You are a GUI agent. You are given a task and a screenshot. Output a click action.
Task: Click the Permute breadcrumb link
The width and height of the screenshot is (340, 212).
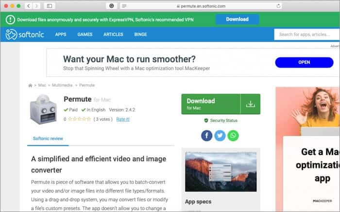pos(87,85)
